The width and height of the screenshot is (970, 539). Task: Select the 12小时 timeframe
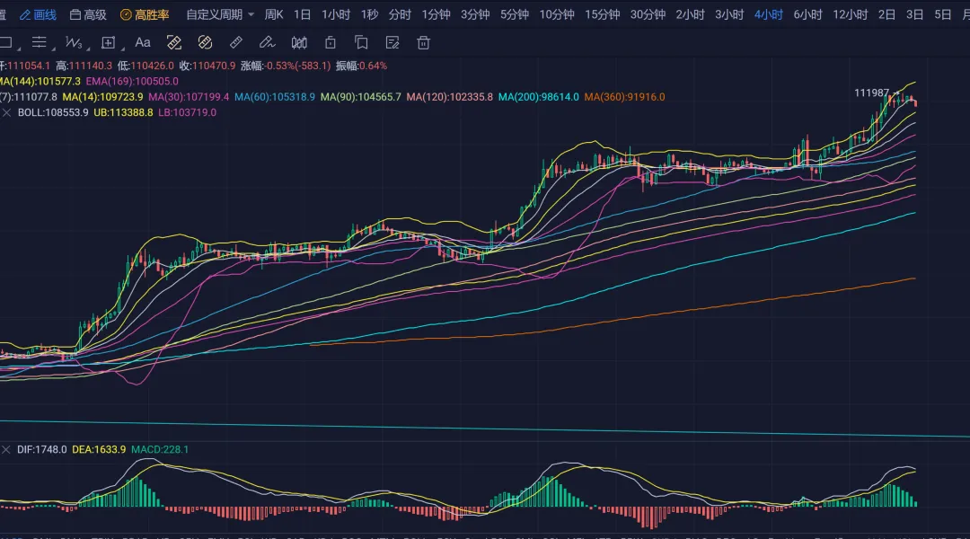850,14
